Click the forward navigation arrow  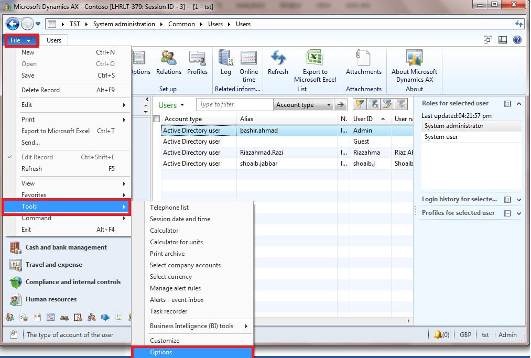pos(27,24)
